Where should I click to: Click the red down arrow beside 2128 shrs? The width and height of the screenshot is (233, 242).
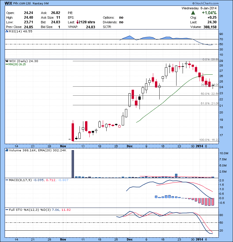coord(77,22)
